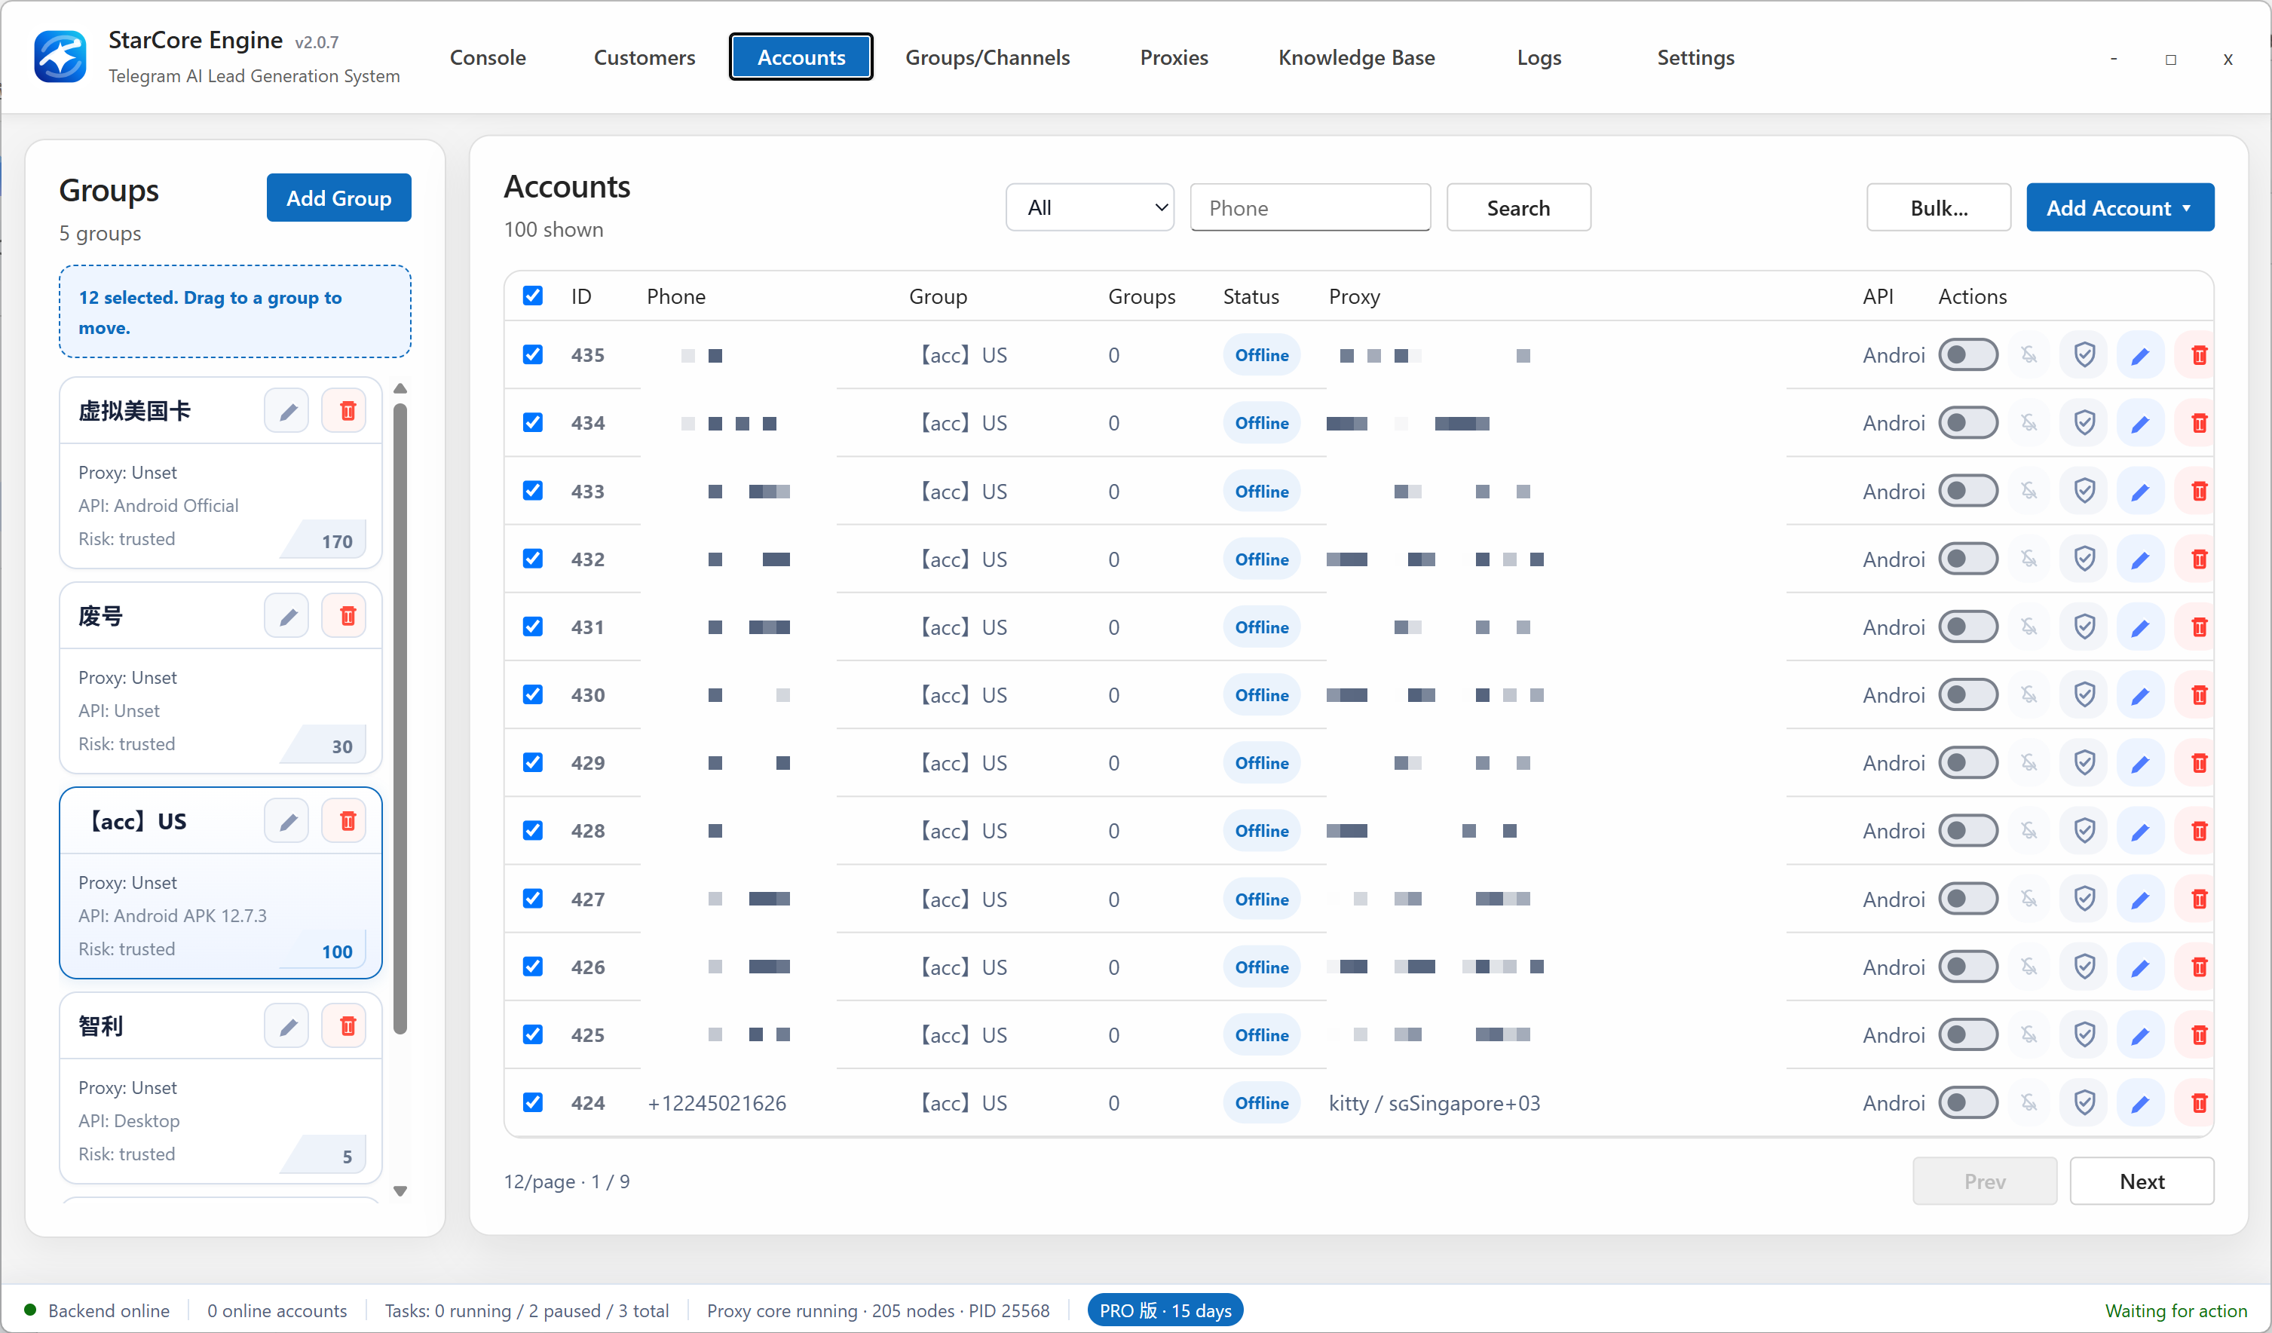2272x1333 pixels.
Task: Edit the 废号 group
Action: click(288, 616)
